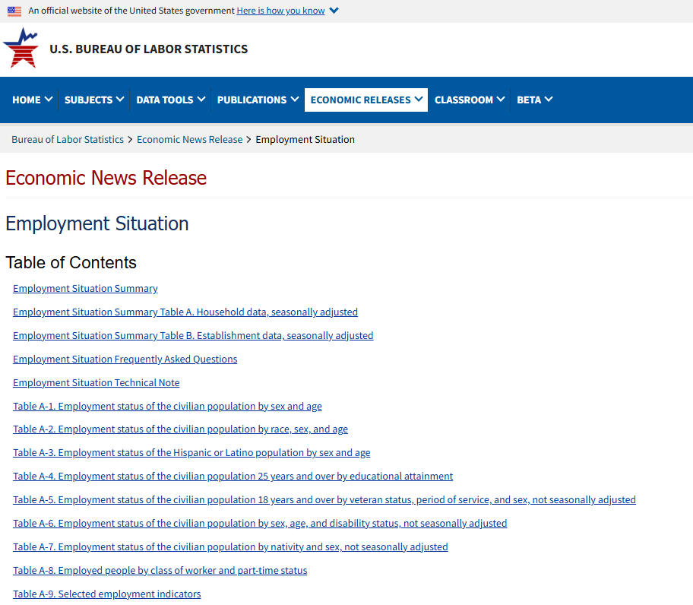693x605 pixels.
Task: Click 'Employment Situation' breadcrumb text
Action: (x=305, y=140)
